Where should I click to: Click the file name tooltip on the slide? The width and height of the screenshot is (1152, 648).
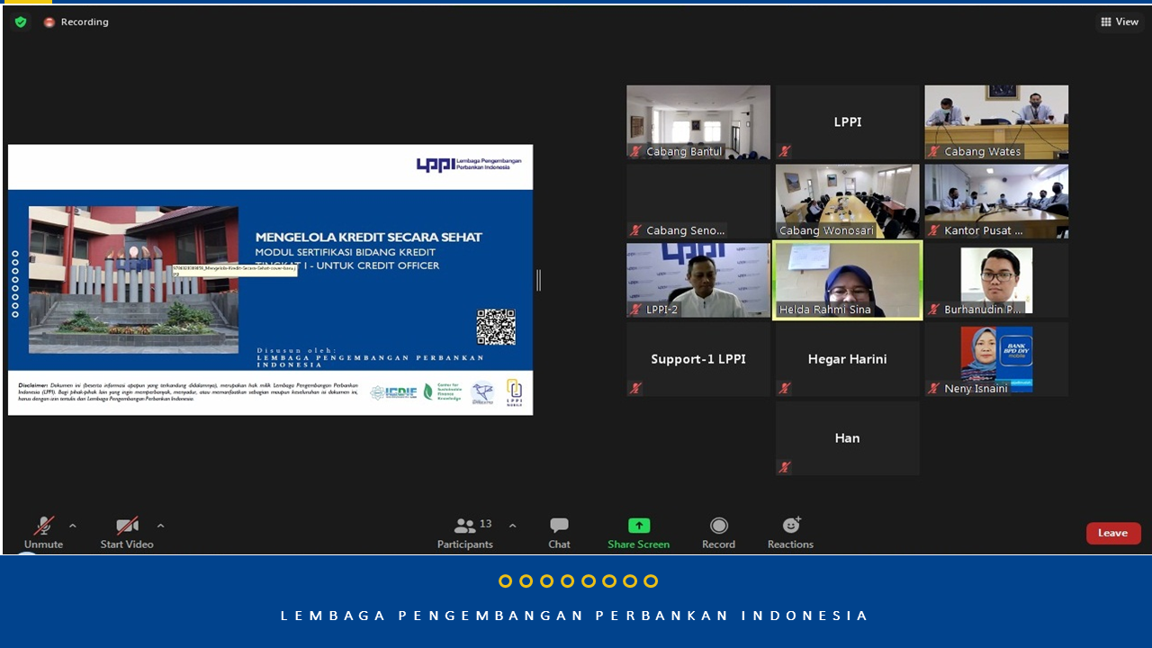point(234,269)
